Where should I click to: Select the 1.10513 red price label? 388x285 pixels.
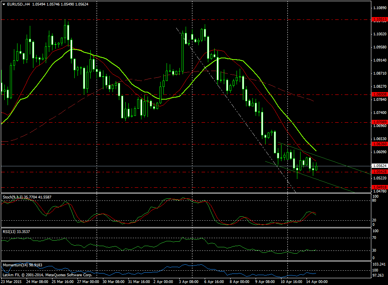(379, 19)
